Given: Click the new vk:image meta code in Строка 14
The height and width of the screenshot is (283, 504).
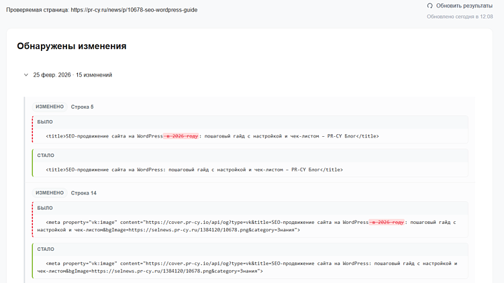Looking at the screenshot, I should [247, 268].
